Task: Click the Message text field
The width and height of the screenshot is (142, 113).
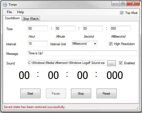Action: 82,53
